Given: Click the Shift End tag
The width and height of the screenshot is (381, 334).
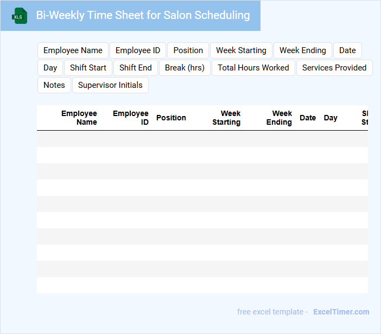Looking at the screenshot, I should pos(136,68).
